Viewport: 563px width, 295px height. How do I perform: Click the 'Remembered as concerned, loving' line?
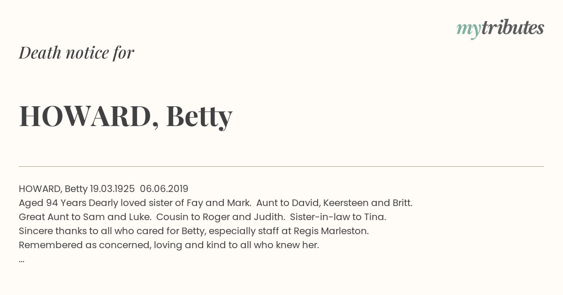(x=169, y=245)
